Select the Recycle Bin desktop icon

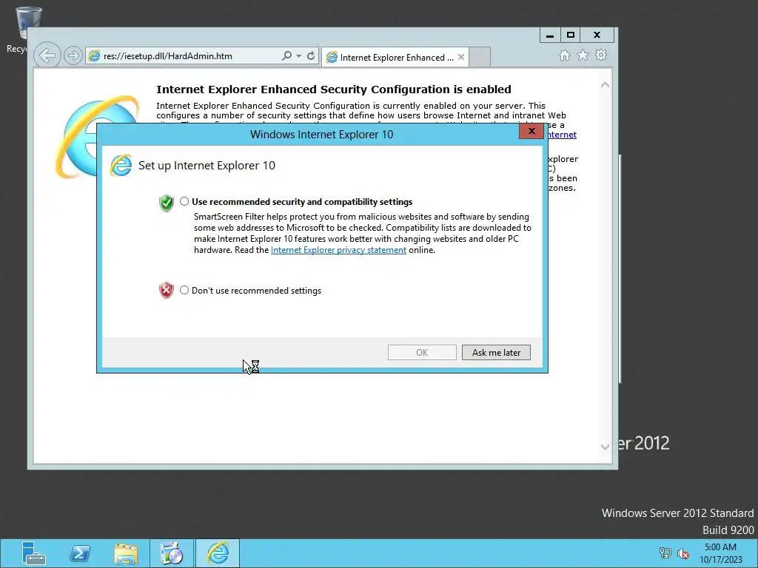(28, 29)
